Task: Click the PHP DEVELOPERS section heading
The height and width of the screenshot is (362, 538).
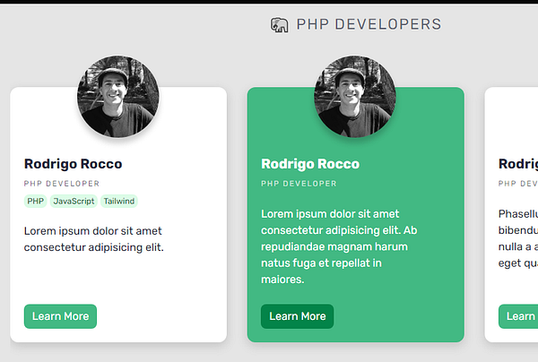Action: (369, 24)
